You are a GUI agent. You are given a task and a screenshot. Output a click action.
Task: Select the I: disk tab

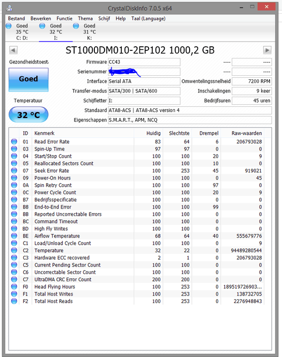56,32
